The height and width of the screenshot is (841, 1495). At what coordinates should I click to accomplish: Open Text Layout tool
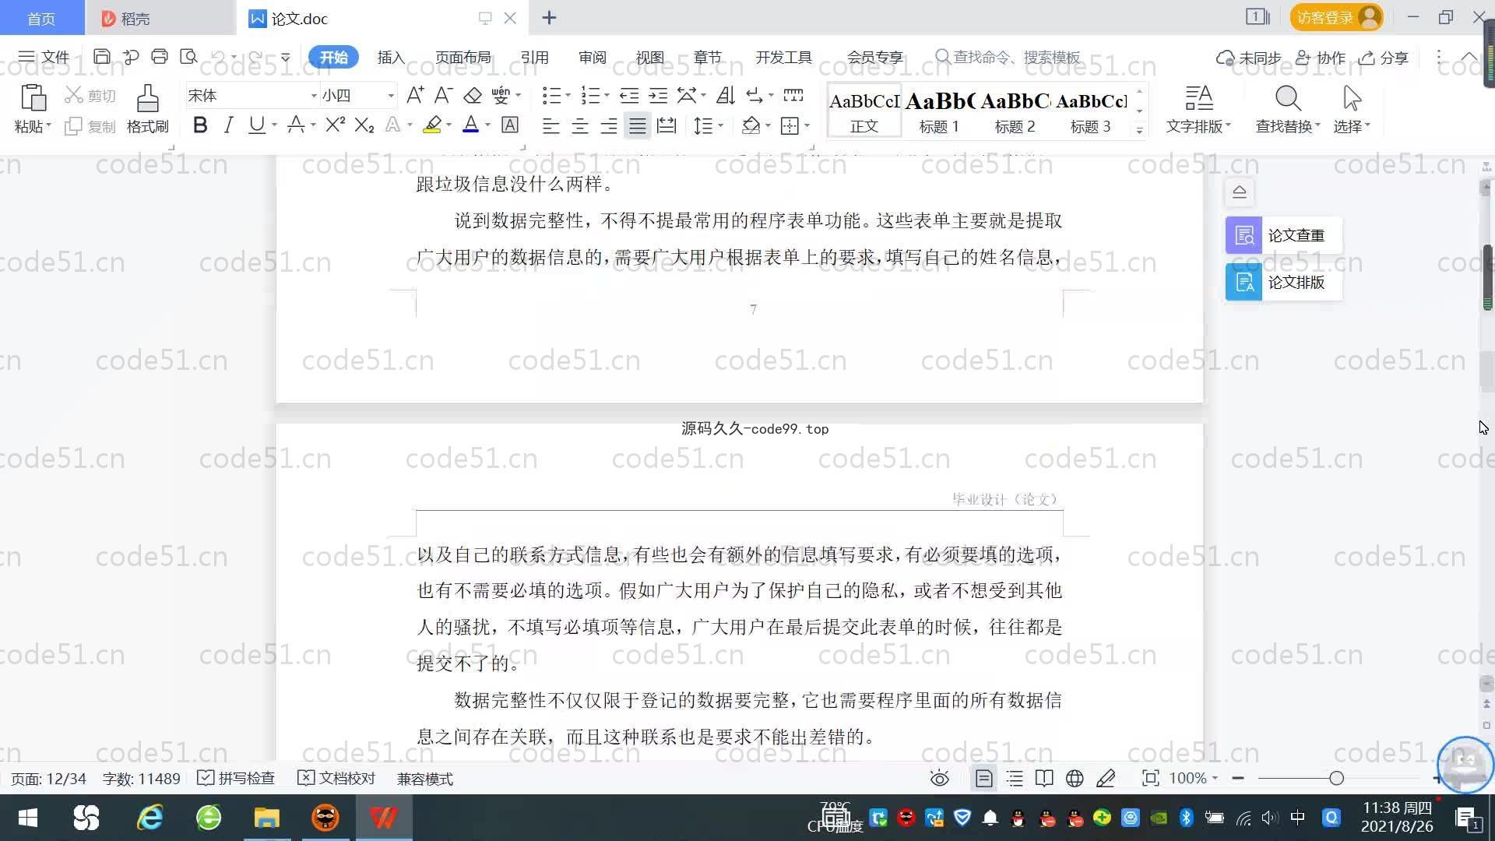click(x=1198, y=108)
